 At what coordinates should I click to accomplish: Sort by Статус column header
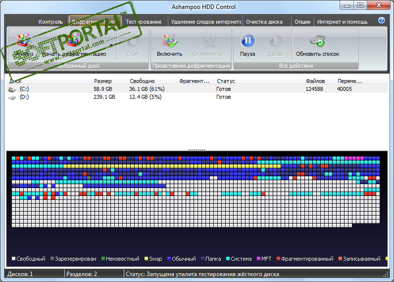[x=258, y=81]
